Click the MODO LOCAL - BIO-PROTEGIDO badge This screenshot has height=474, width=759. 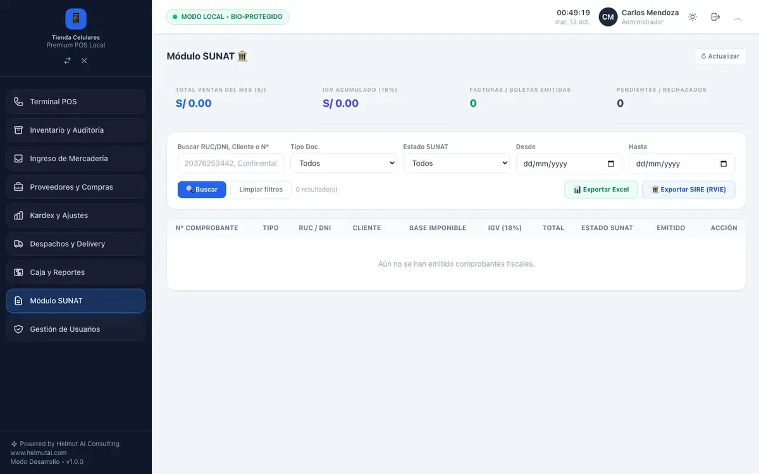(x=228, y=17)
